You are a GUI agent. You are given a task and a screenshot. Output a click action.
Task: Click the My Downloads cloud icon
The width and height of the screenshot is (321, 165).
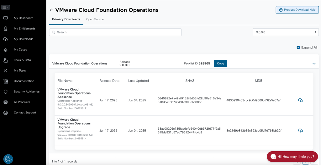click(x=5, y=39)
